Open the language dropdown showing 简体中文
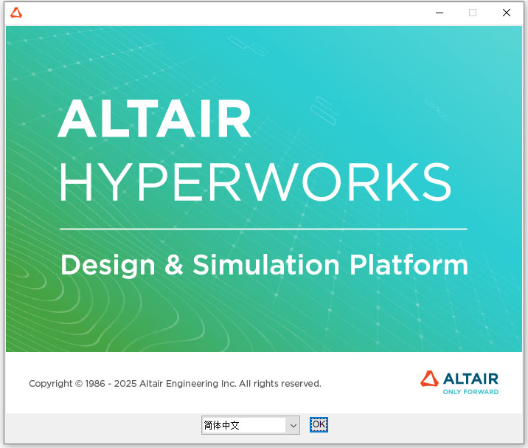This screenshot has width=528, height=448. coord(243,425)
